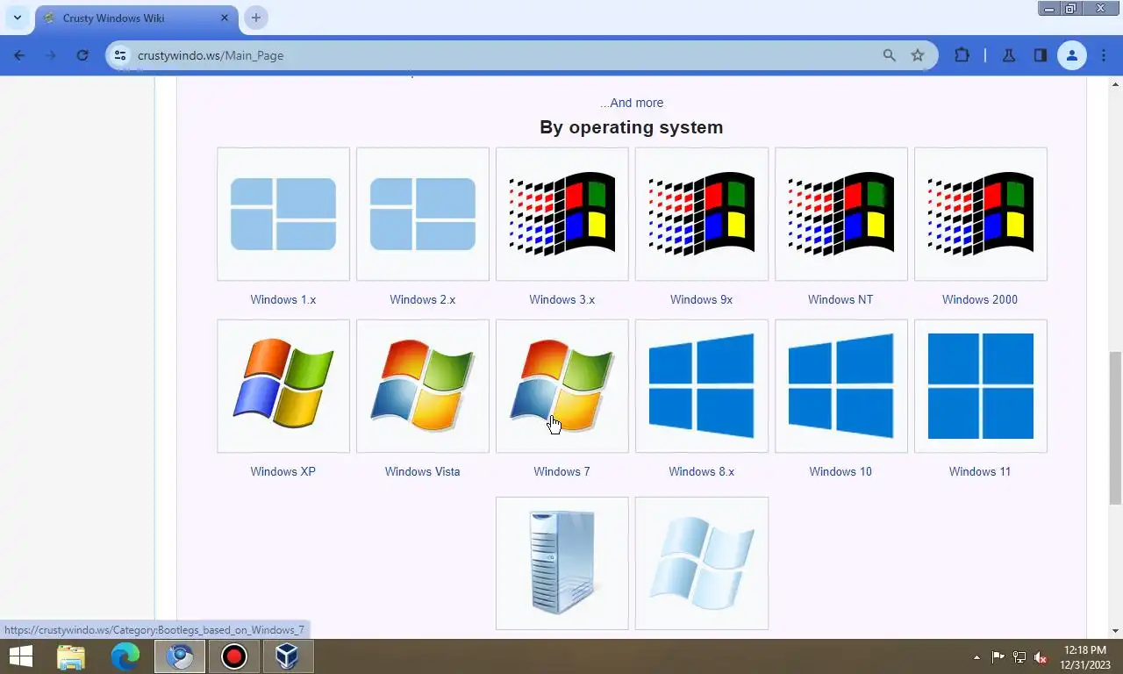This screenshot has height=674, width=1123.
Task: Open Chrome Labs flask icon
Action: (x=1009, y=55)
